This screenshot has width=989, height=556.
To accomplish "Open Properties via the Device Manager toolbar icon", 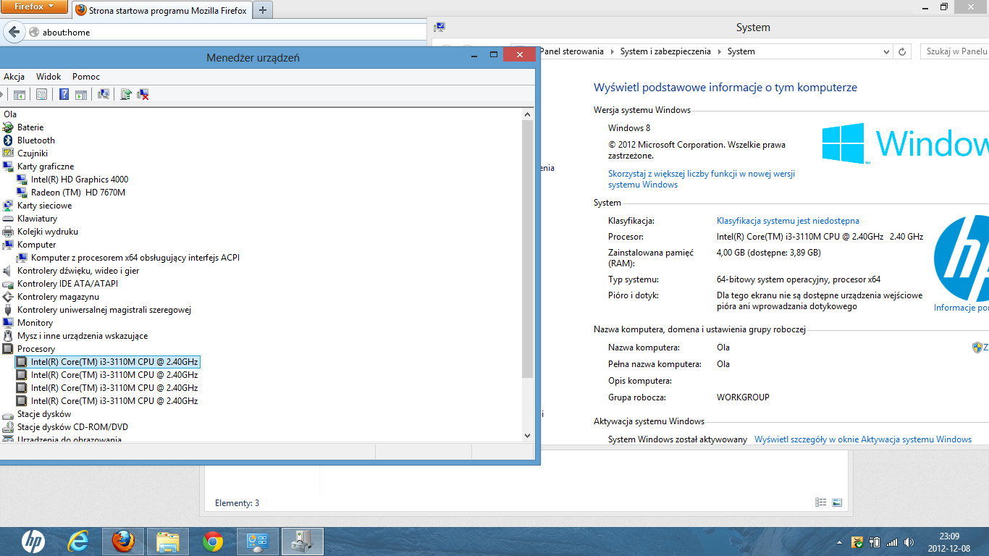I will [41, 94].
